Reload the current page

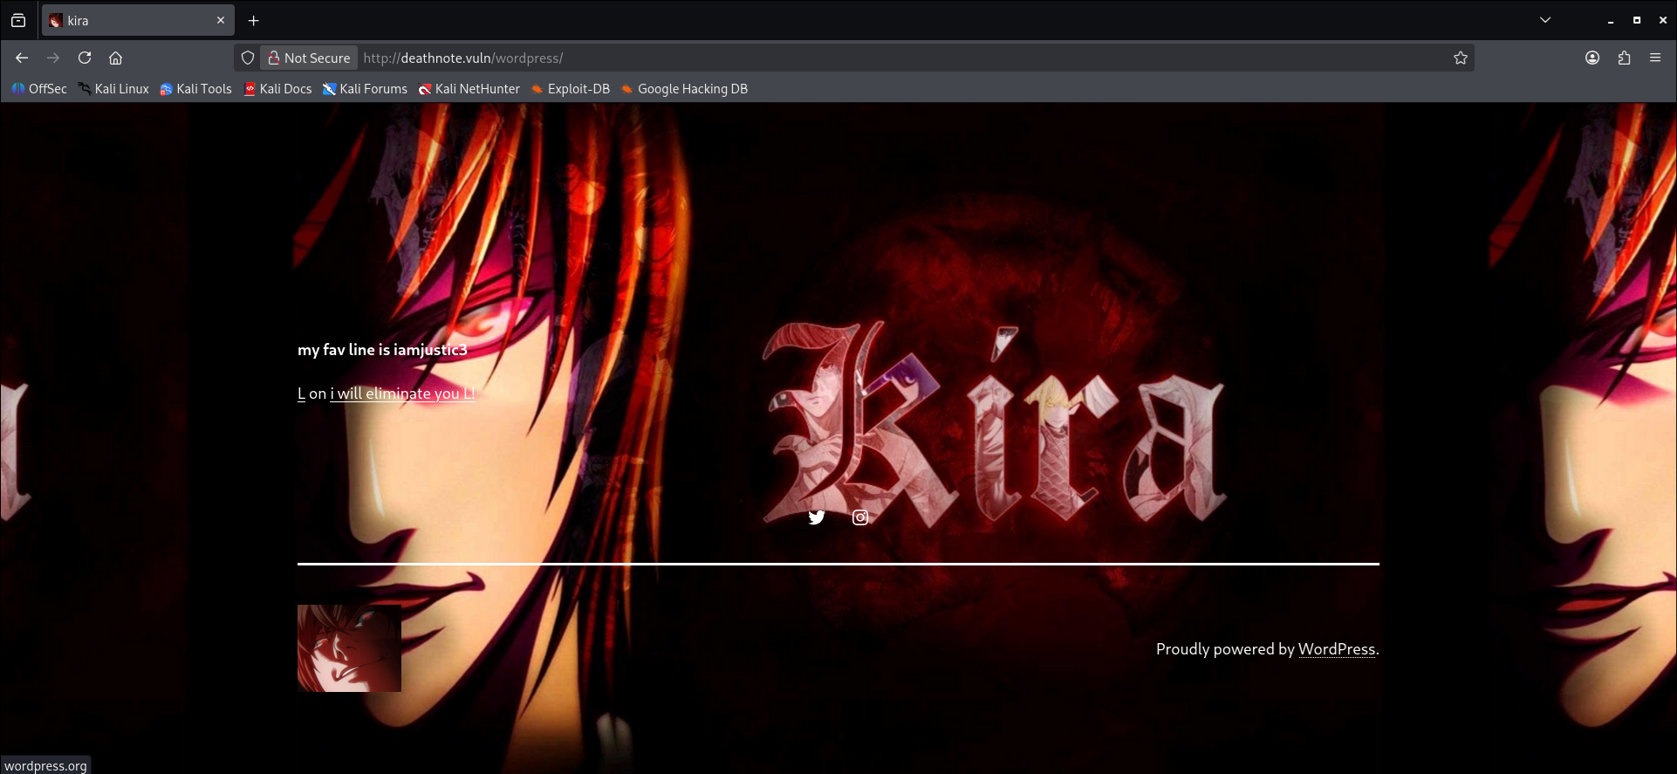click(x=85, y=58)
